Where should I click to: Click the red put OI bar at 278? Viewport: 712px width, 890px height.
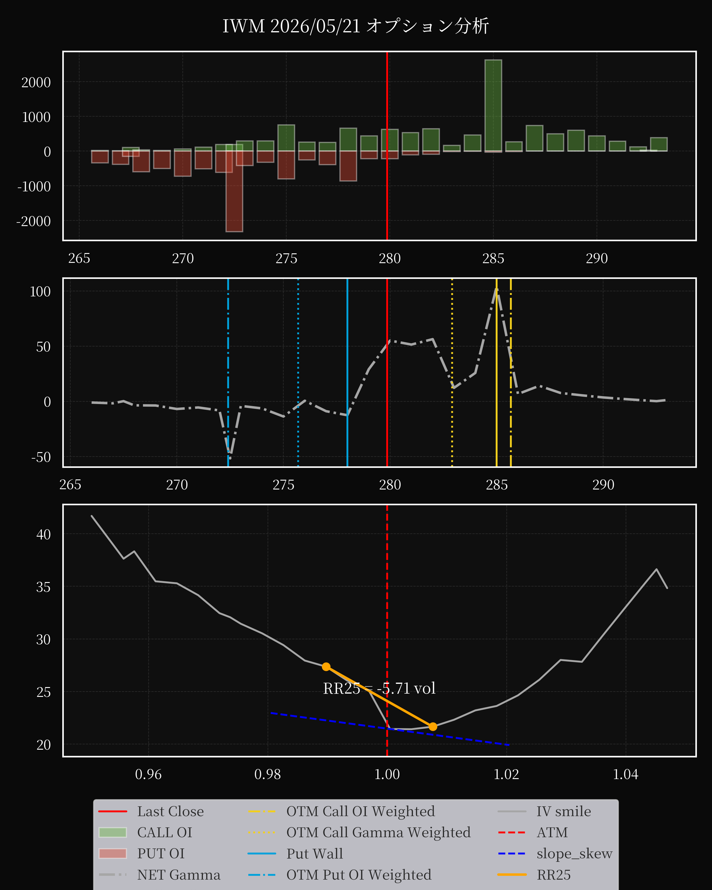tap(348, 166)
